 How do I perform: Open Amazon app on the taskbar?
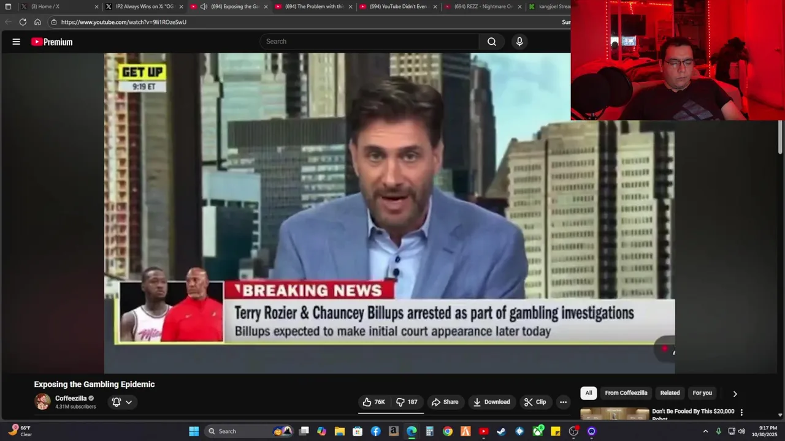click(x=394, y=431)
